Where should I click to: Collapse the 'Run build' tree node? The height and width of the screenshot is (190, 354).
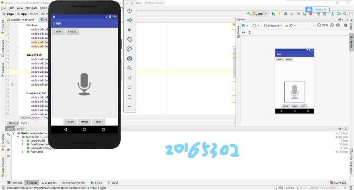pos(18,137)
